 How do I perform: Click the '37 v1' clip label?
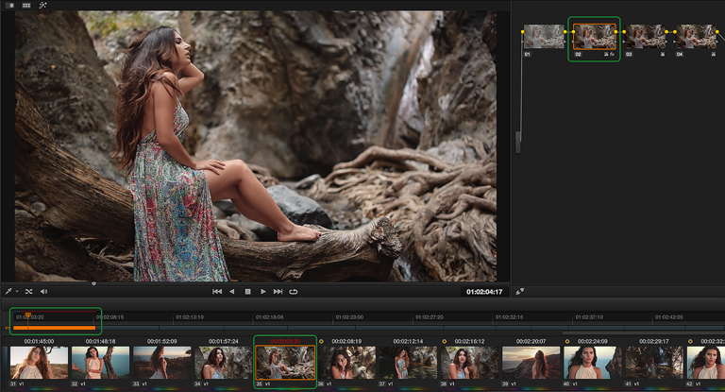pyautogui.click(x=386, y=384)
